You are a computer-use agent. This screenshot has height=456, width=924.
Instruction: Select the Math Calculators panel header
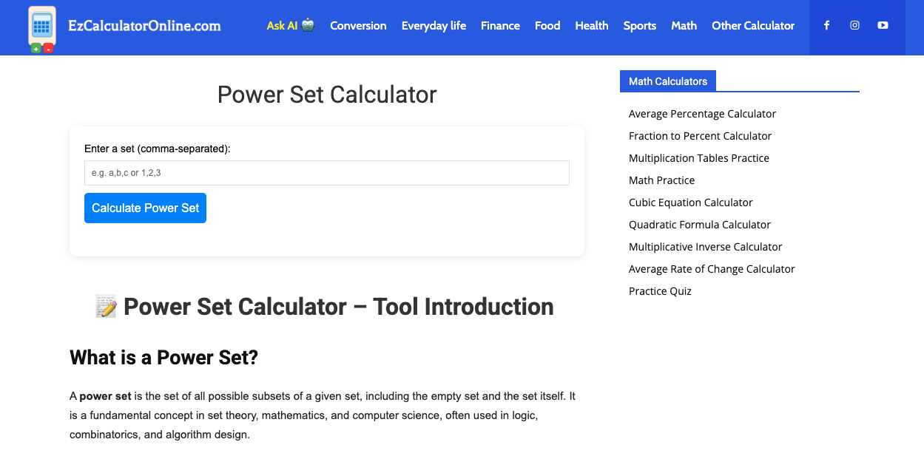(667, 81)
